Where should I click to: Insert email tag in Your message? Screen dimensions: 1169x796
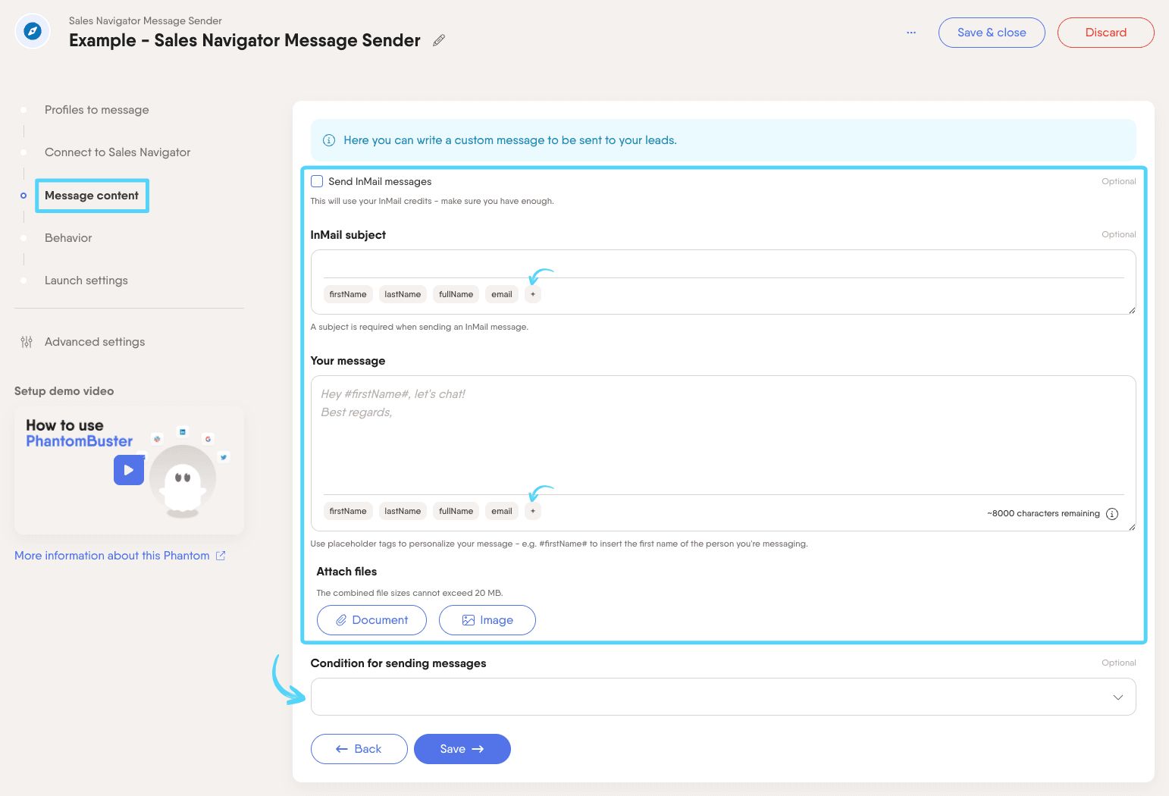(502, 511)
